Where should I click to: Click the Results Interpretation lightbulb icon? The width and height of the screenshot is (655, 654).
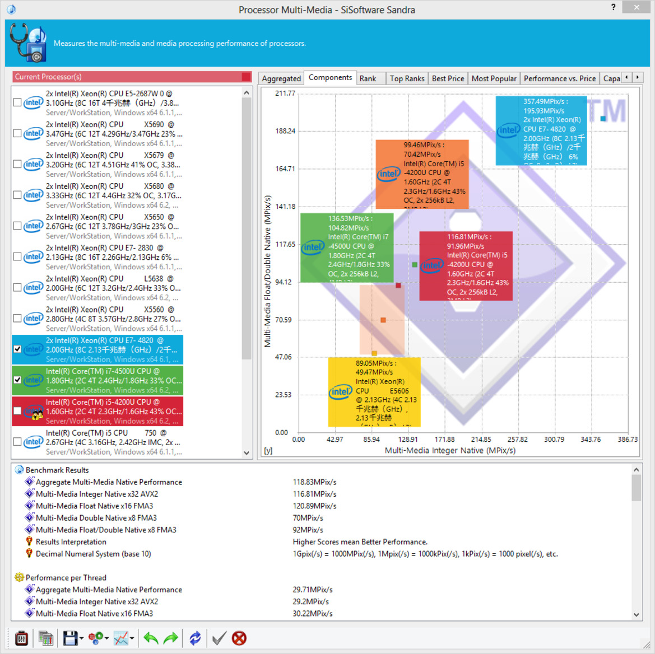pos(29,541)
